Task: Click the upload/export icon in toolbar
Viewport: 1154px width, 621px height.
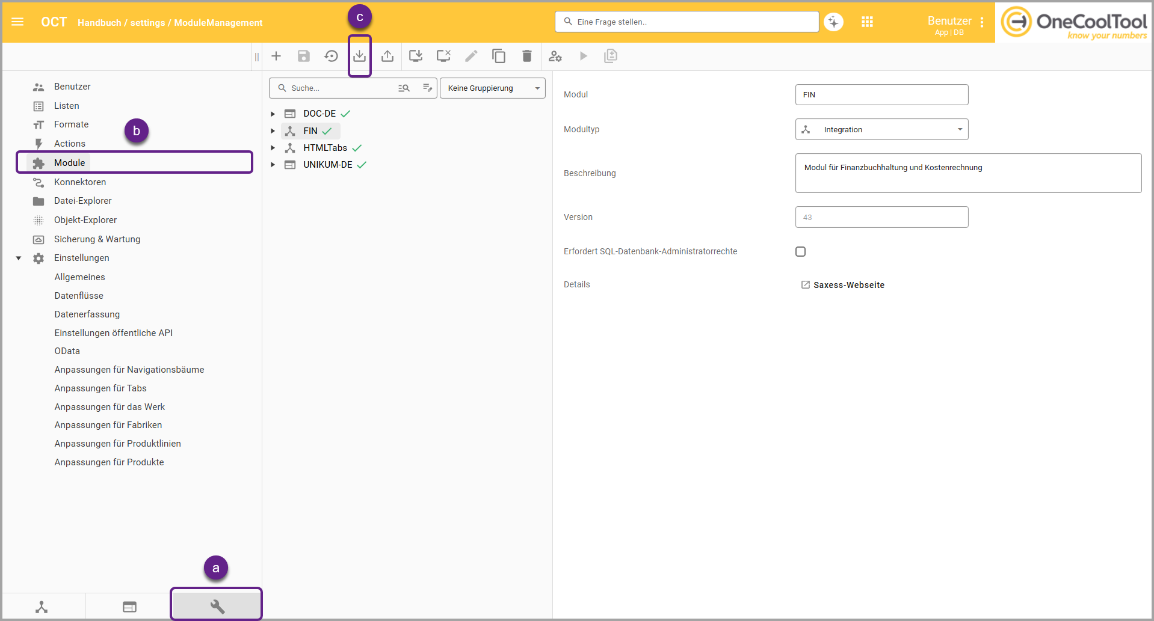Action: [387, 56]
